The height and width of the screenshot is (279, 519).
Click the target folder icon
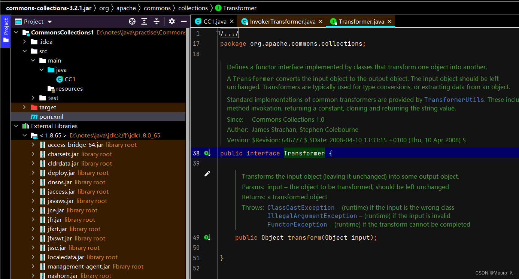[x=34, y=107]
